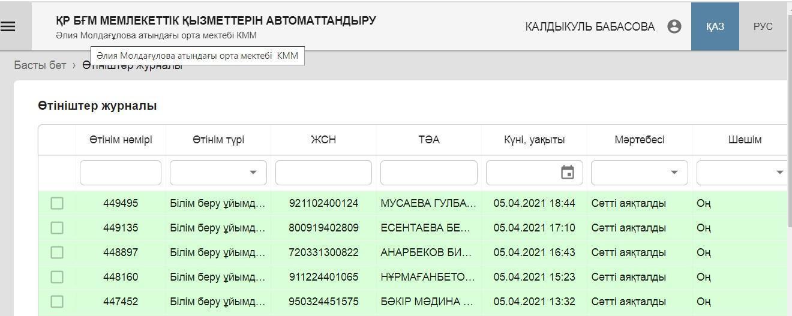
Task: Tick the checkbox for request 449495
Action: 57,203
